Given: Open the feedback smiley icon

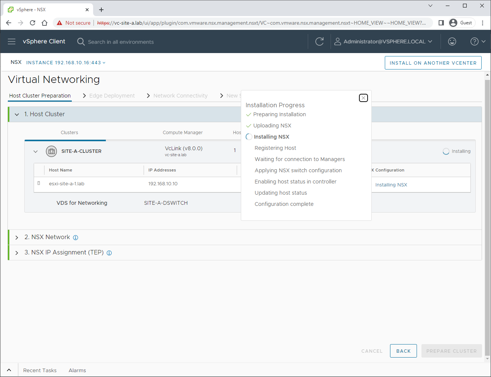Looking at the screenshot, I should click(452, 41).
